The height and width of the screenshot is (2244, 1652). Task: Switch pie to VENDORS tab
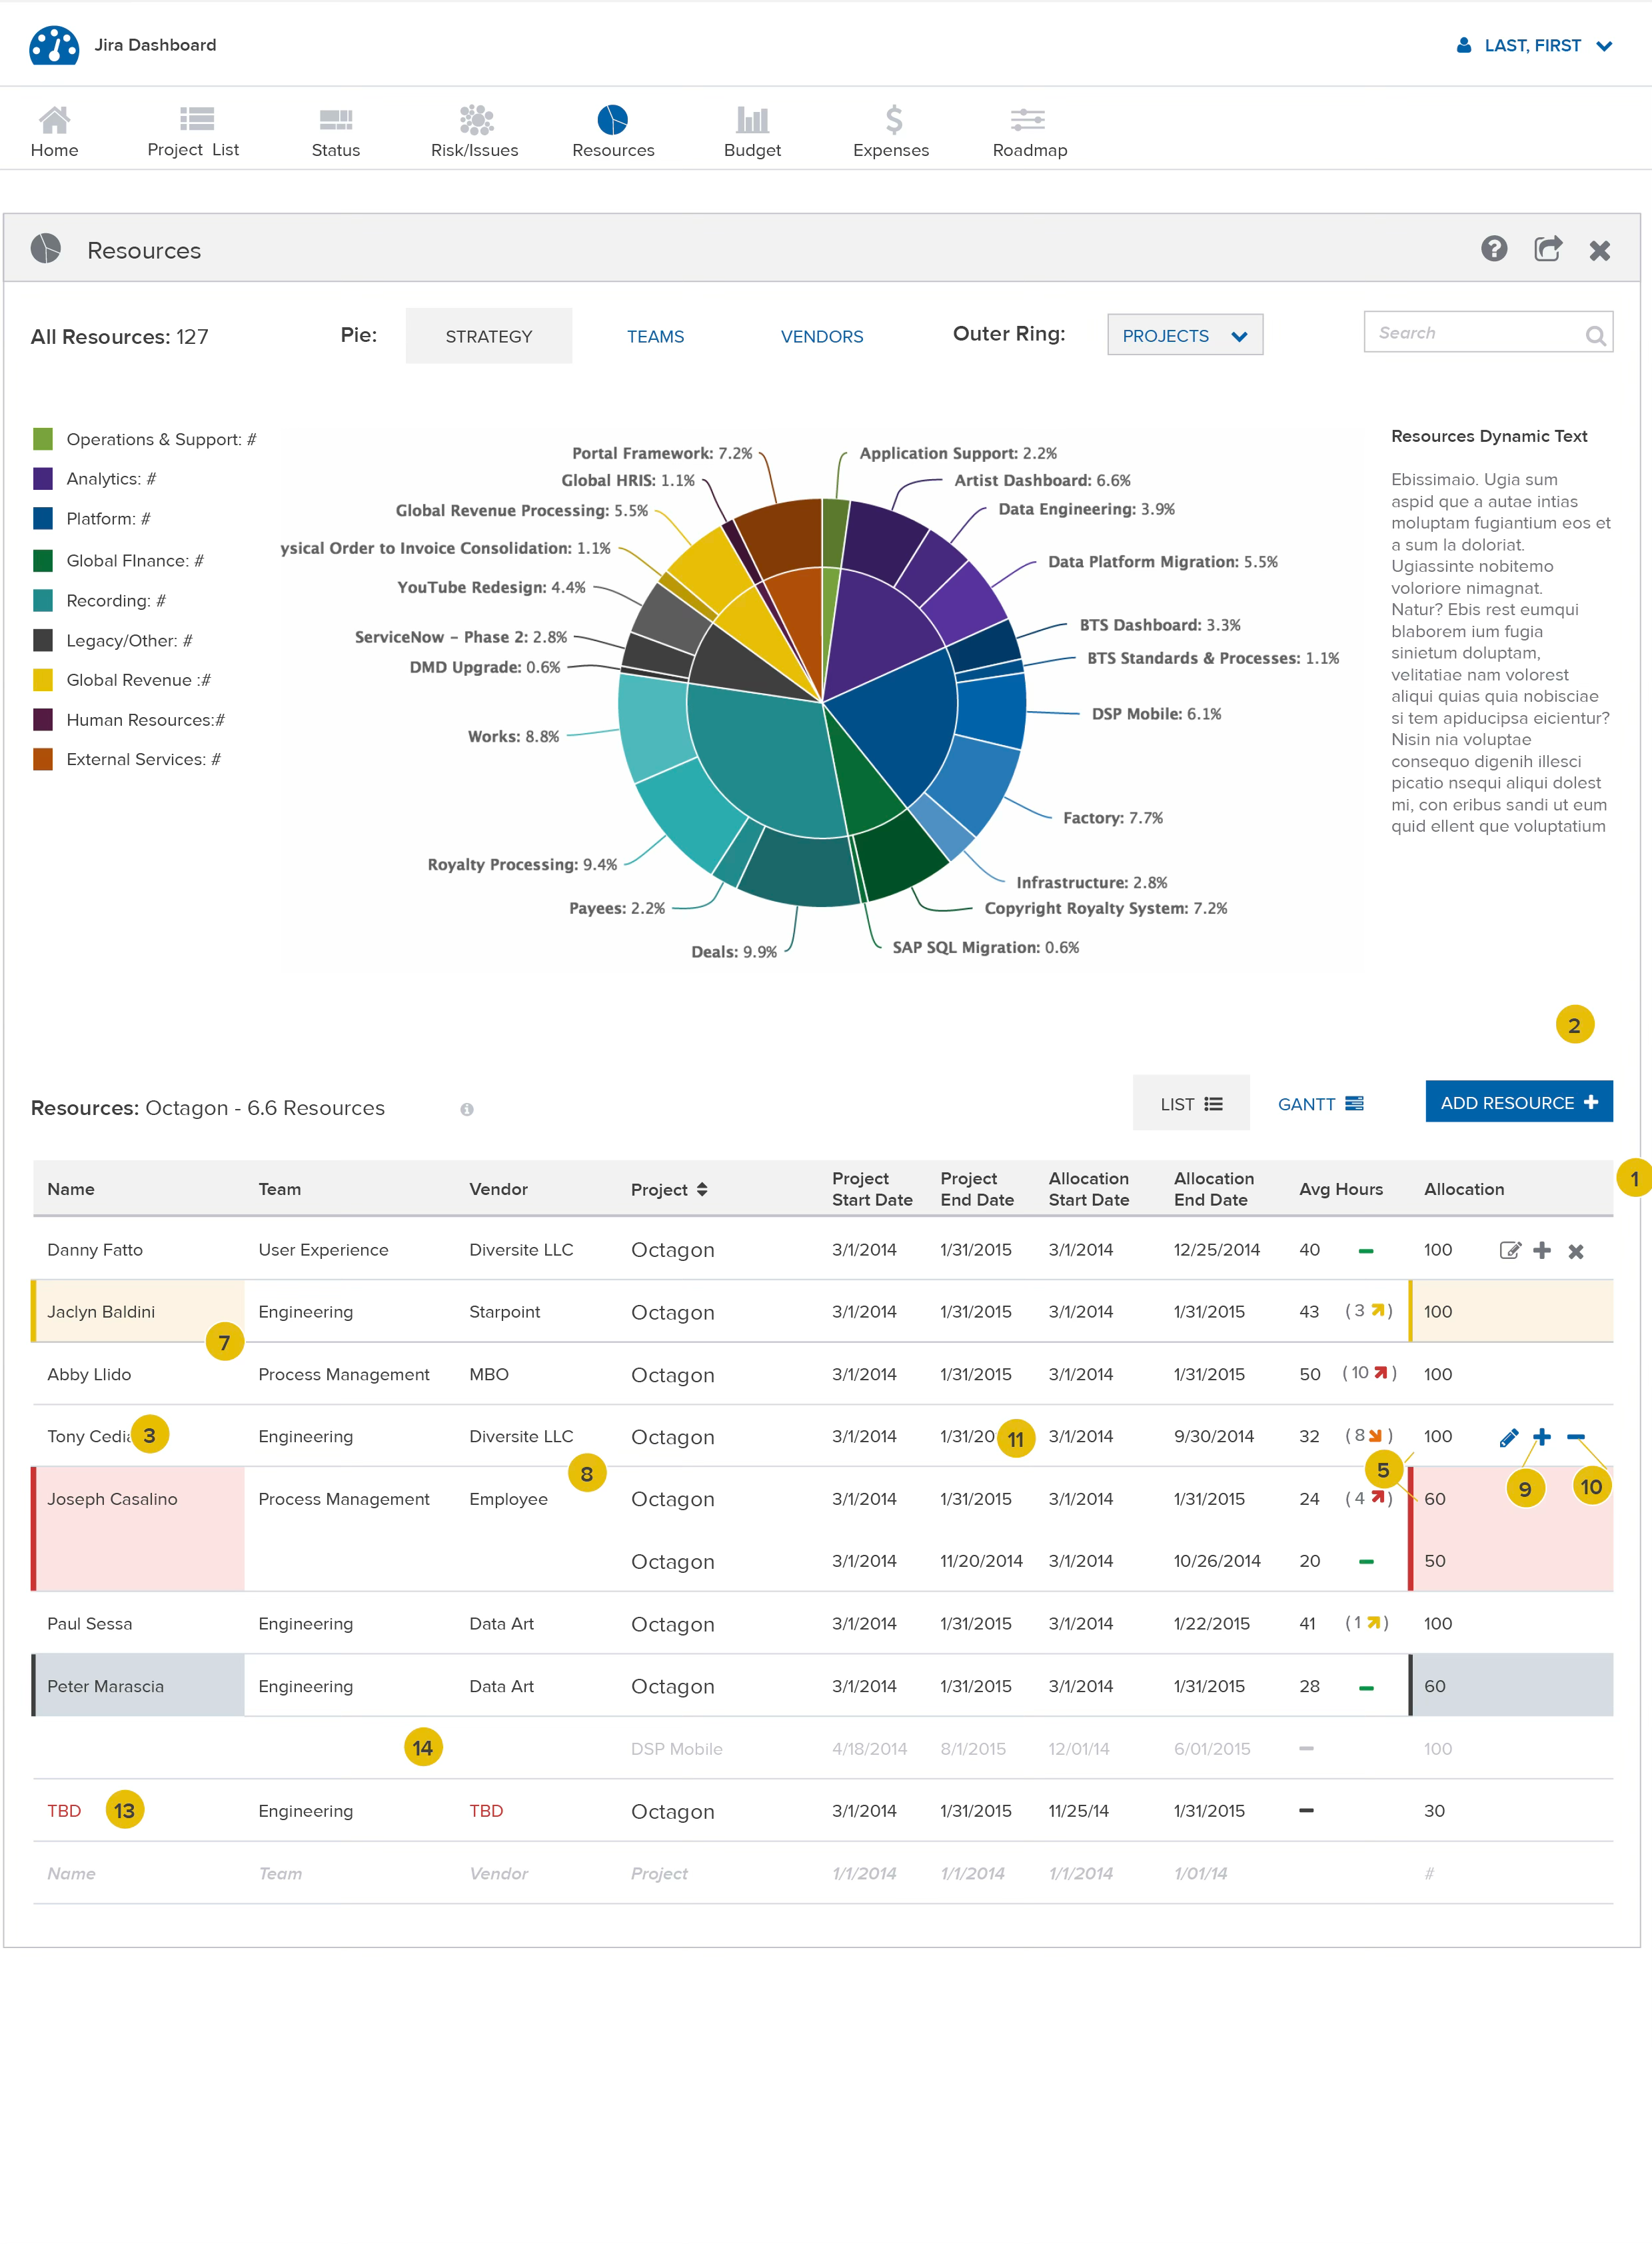821,337
